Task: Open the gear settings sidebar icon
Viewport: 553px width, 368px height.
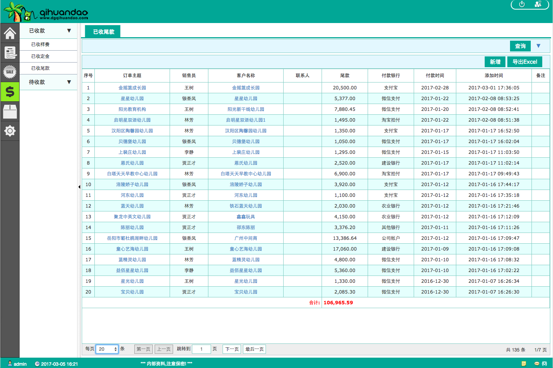Action: (10, 131)
